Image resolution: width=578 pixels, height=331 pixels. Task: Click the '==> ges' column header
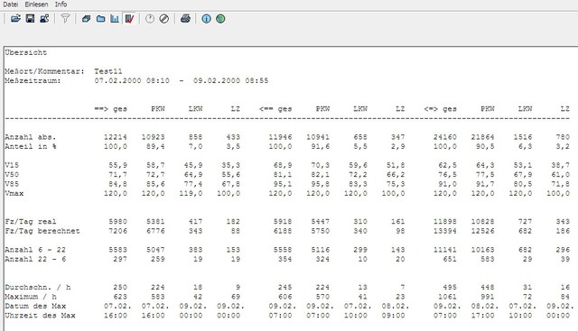click(x=110, y=109)
